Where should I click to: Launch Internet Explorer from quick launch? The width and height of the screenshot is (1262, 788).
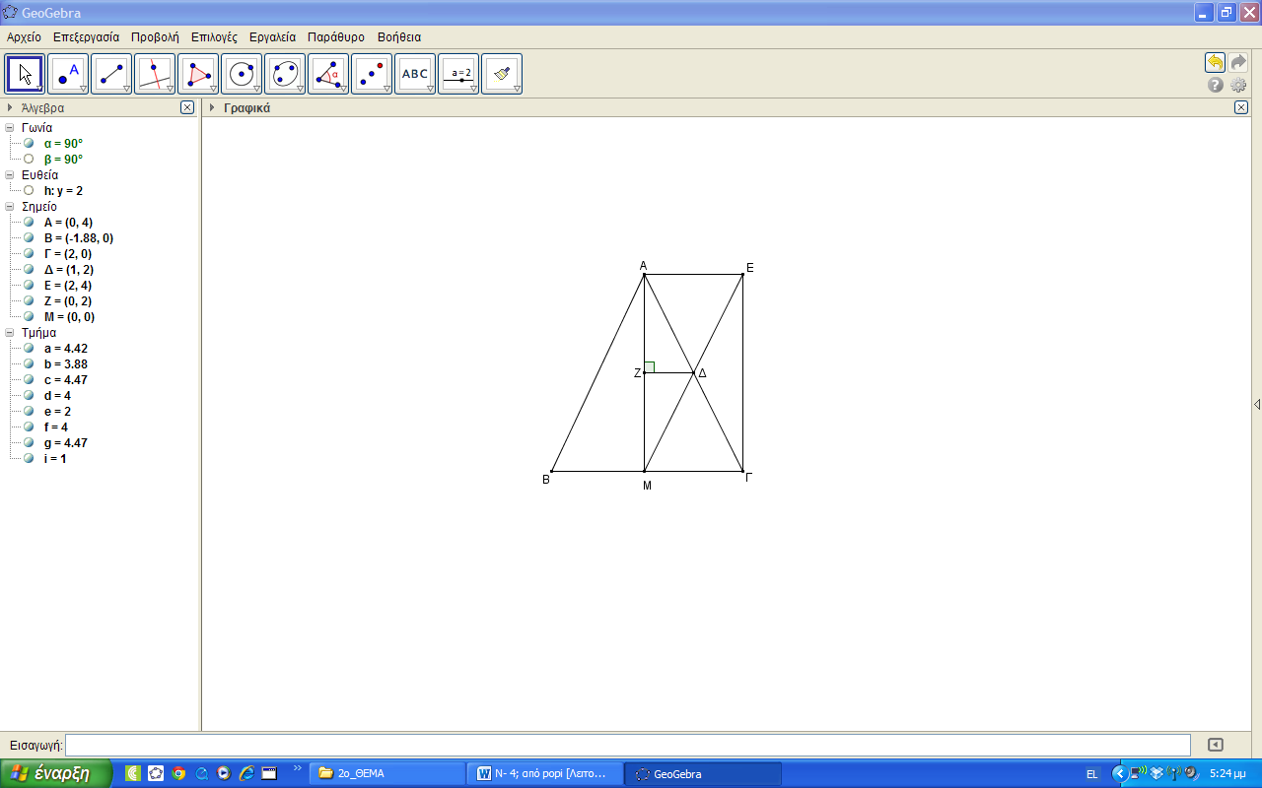[x=246, y=773]
